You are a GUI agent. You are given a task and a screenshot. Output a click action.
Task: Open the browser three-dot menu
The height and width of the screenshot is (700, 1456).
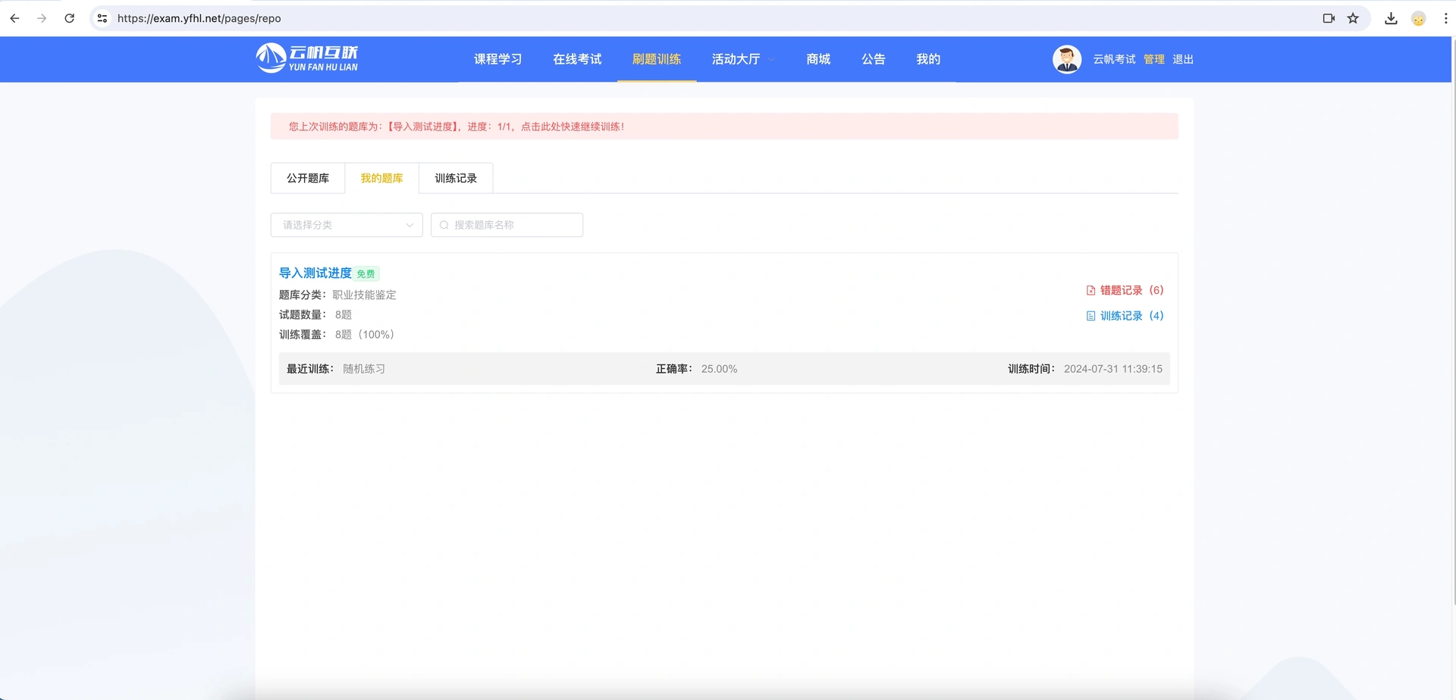(1445, 18)
